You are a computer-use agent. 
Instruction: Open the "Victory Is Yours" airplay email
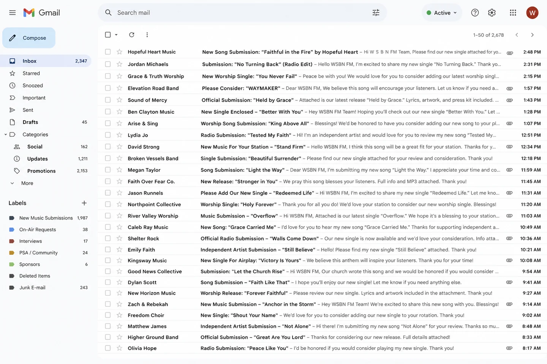(x=321, y=260)
